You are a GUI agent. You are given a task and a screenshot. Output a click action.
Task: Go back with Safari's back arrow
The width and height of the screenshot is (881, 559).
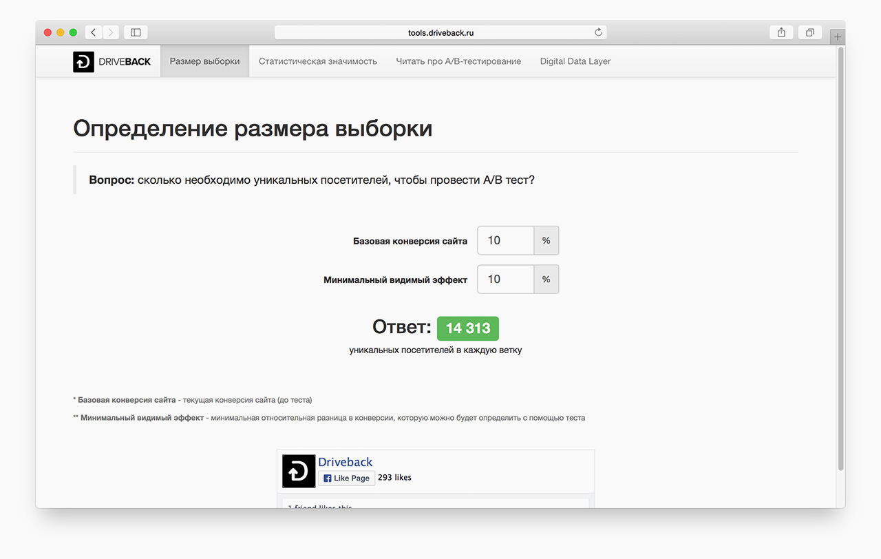click(94, 32)
